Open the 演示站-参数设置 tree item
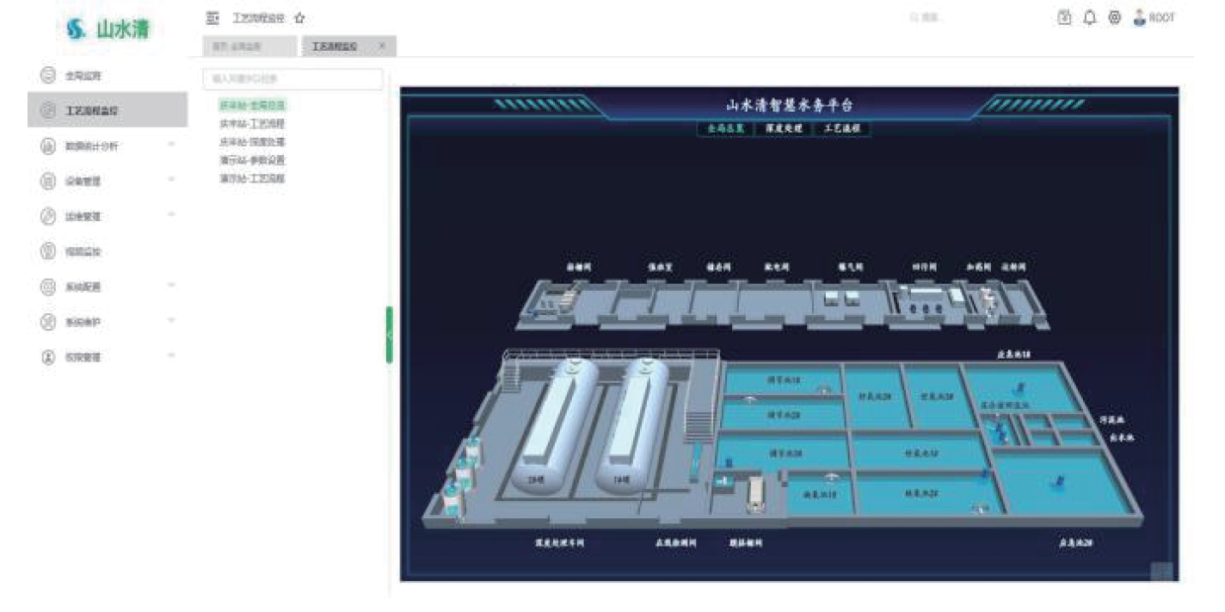 252,160
